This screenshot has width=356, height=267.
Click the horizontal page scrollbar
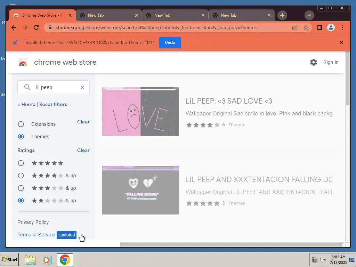(x=231, y=245)
